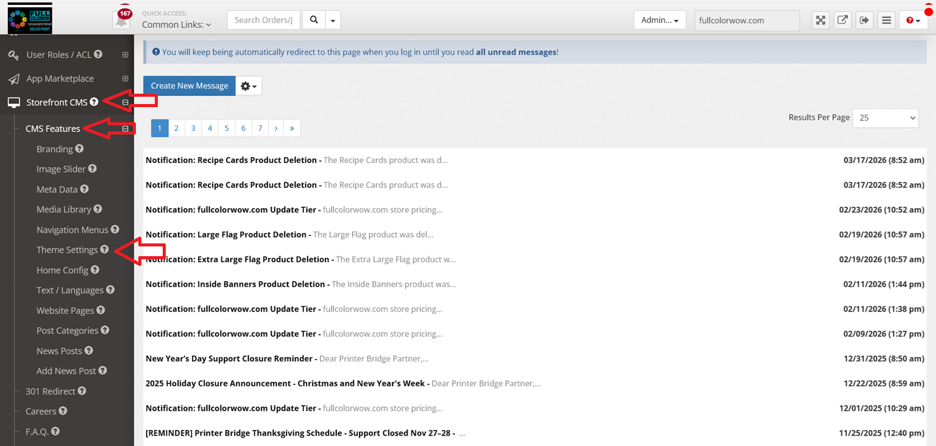Click the Create New Message button
The height and width of the screenshot is (446, 936).
(189, 86)
